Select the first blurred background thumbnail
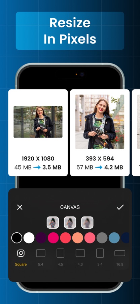Screen dimensions: 140x304 point(53,223)
